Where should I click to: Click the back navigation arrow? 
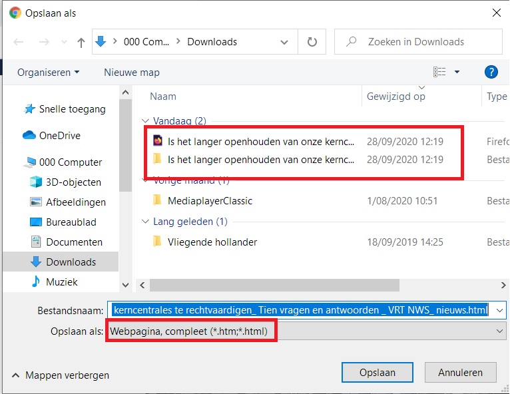point(19,42)
